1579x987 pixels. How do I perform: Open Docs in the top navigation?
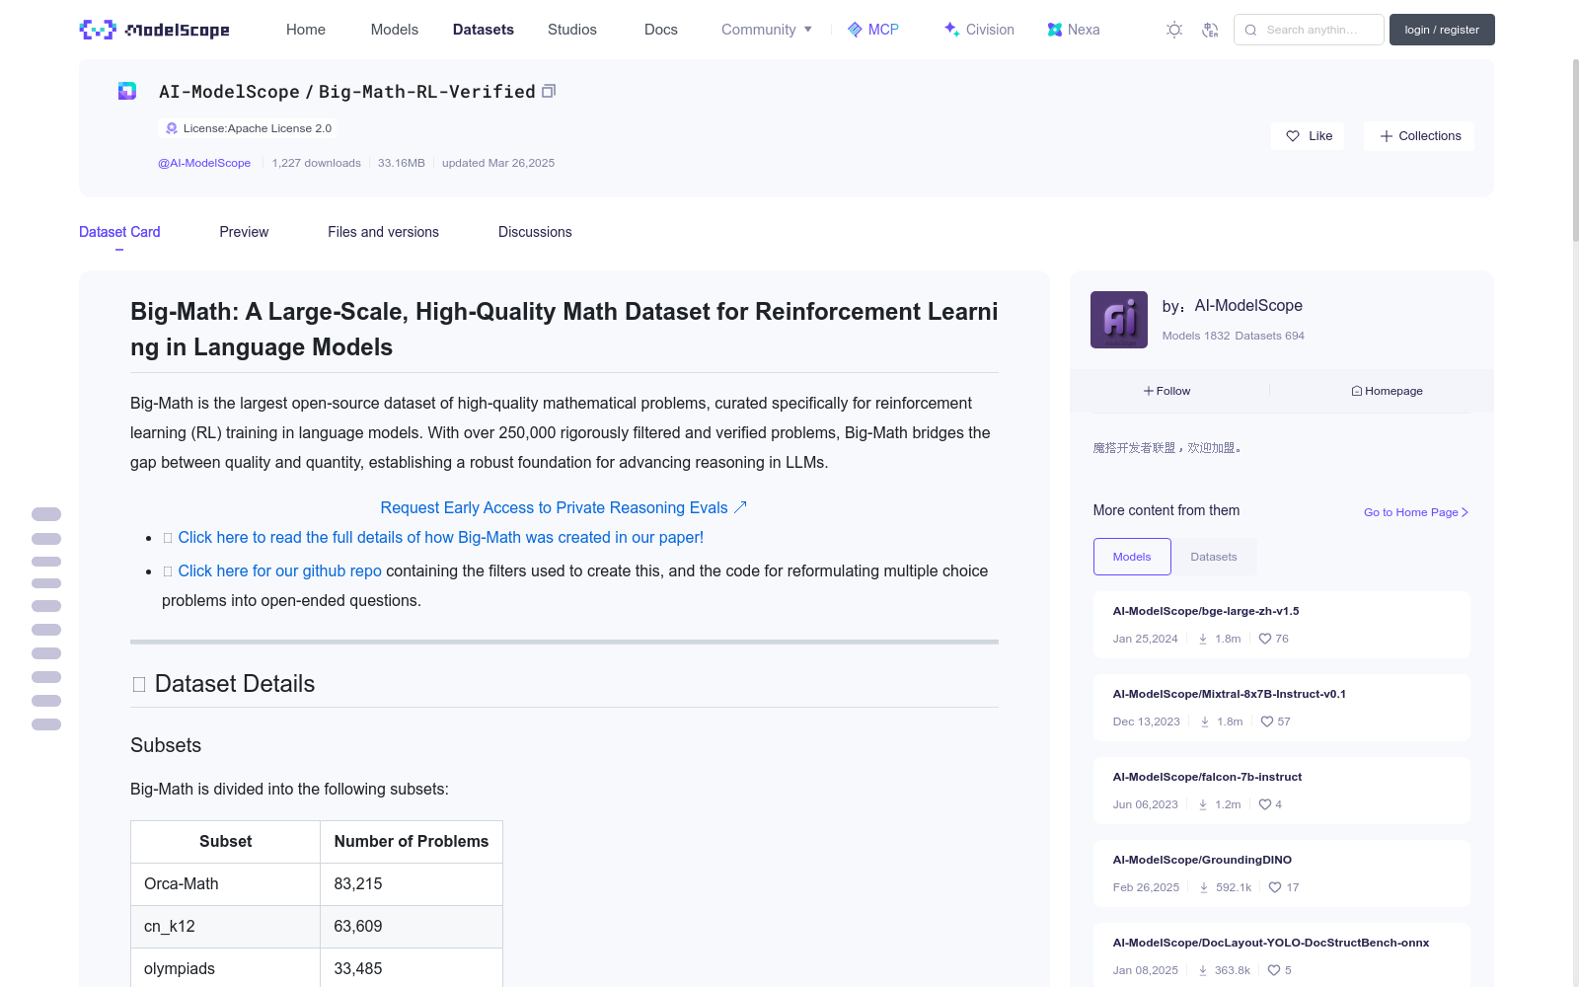pos(661,30)
